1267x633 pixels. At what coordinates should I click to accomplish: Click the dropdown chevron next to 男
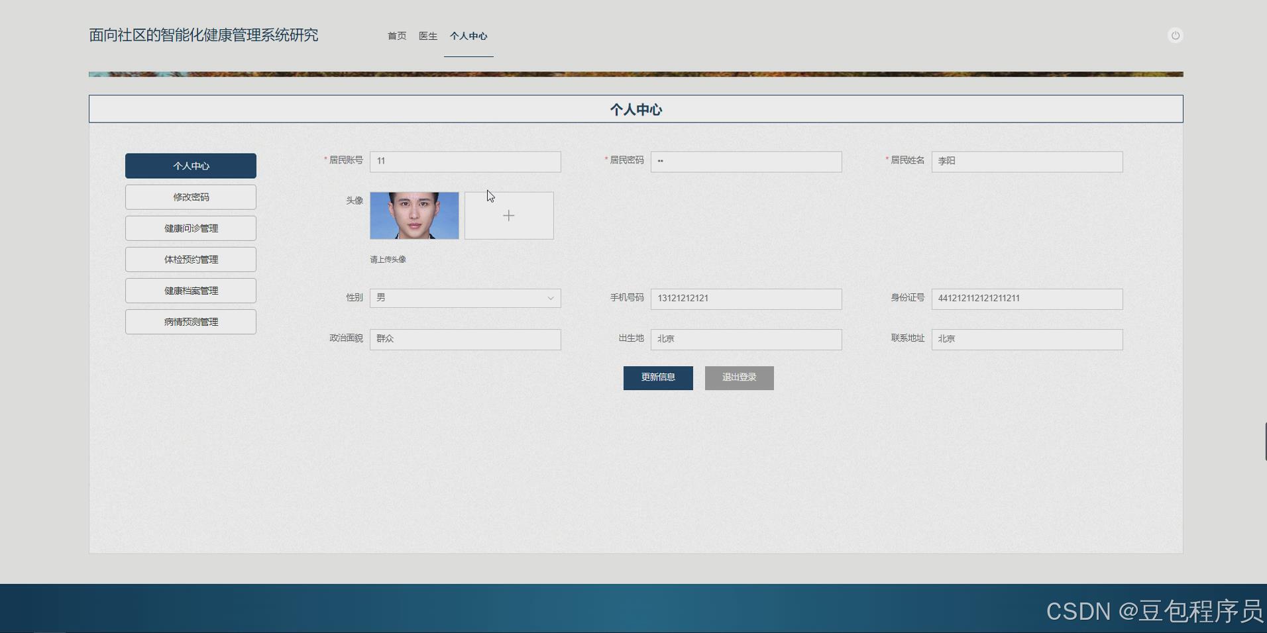point(550,298)
